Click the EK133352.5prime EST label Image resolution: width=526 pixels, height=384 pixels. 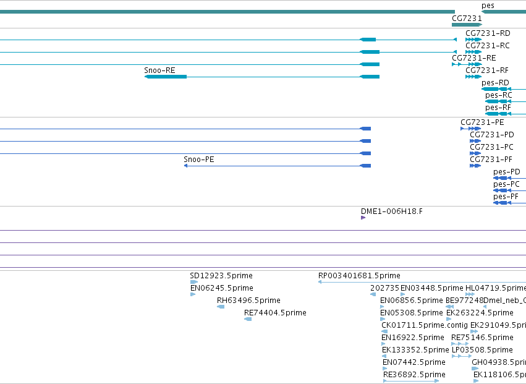tap(415, 350)
